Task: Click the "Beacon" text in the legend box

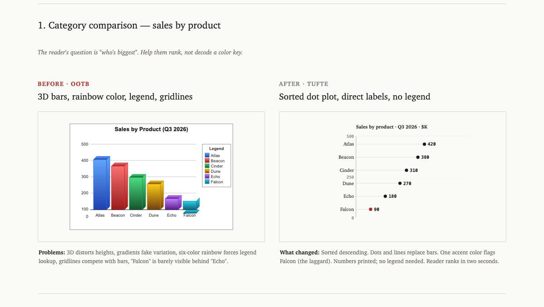Action: tap(218, 161)
